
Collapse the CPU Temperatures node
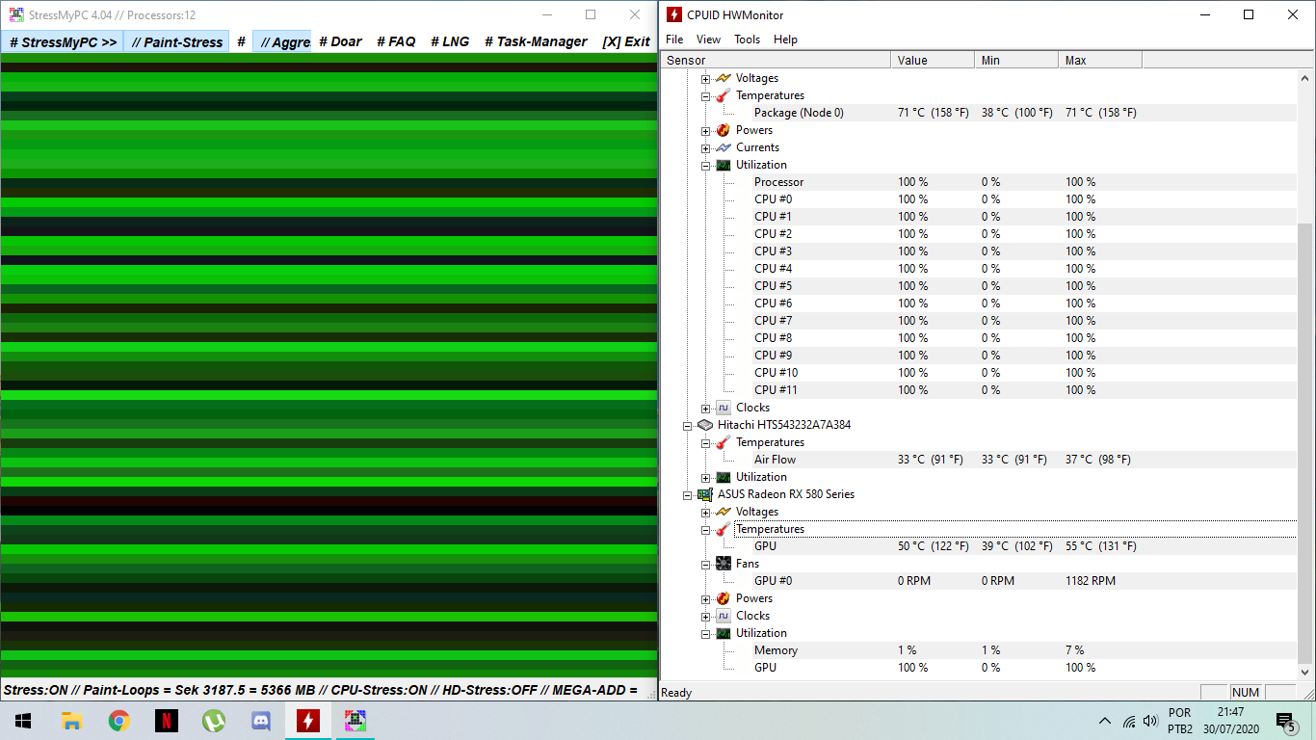[x=705, y=95]
